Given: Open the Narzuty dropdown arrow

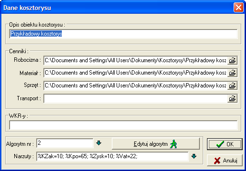Looking at the screenshot, I should [x=194, y=156].
